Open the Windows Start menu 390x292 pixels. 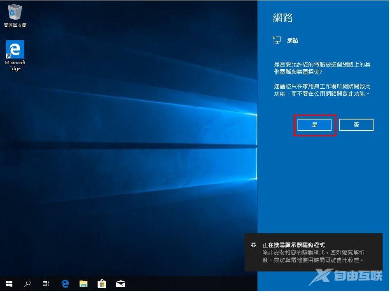point(9,283)
